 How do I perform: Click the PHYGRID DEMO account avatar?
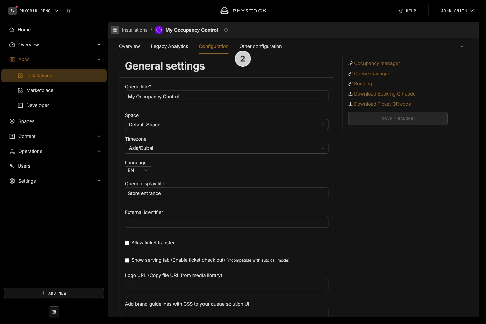point(12,11)
